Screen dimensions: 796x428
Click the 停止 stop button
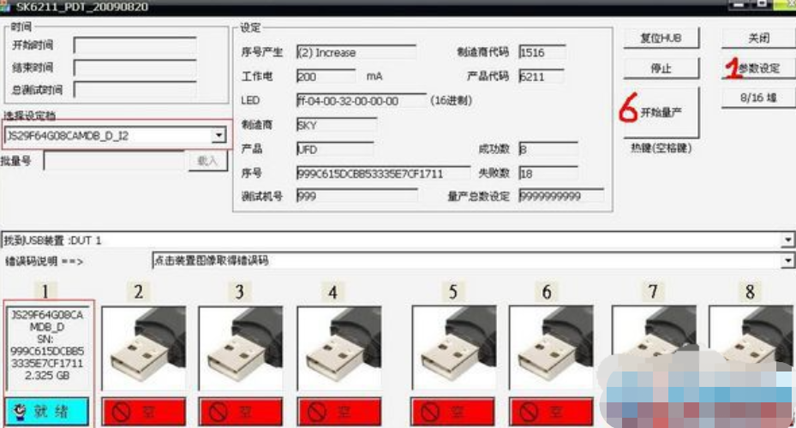point(661,68)
